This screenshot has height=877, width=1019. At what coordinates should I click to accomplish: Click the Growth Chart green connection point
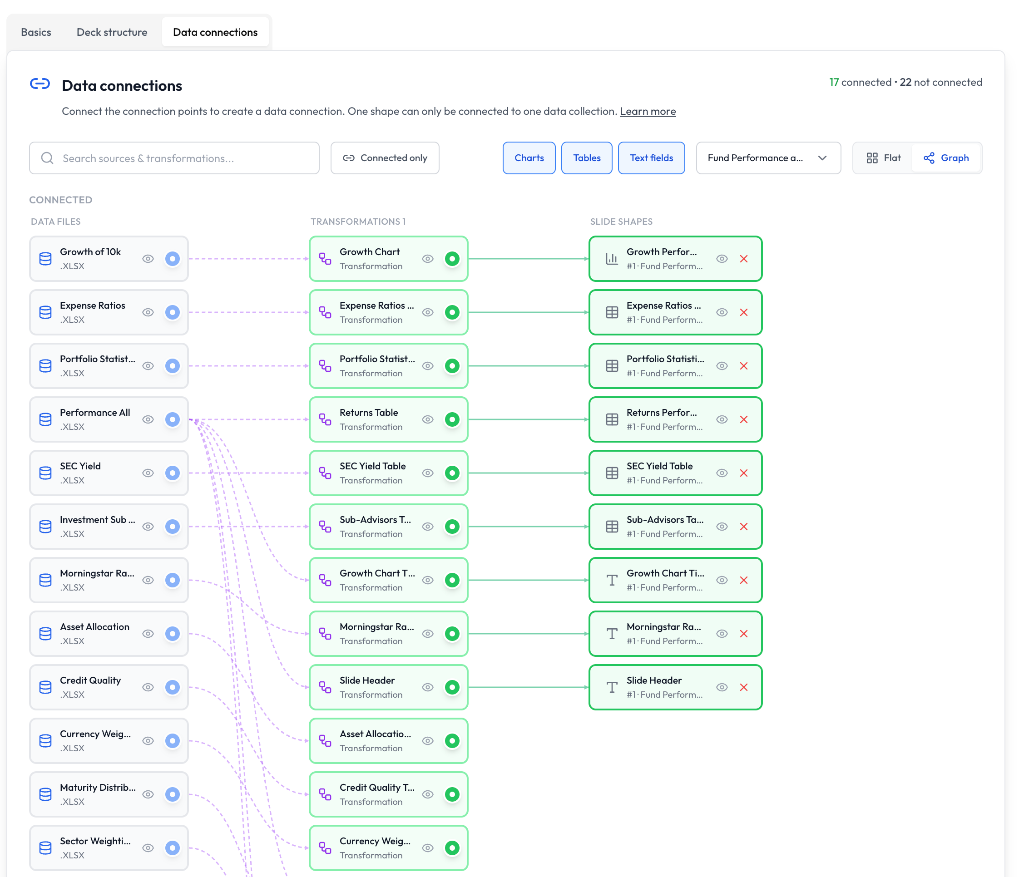point(452,259)
